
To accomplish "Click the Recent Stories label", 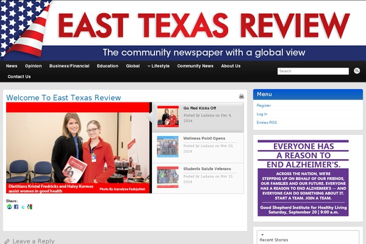I will (x=274, y=240).
